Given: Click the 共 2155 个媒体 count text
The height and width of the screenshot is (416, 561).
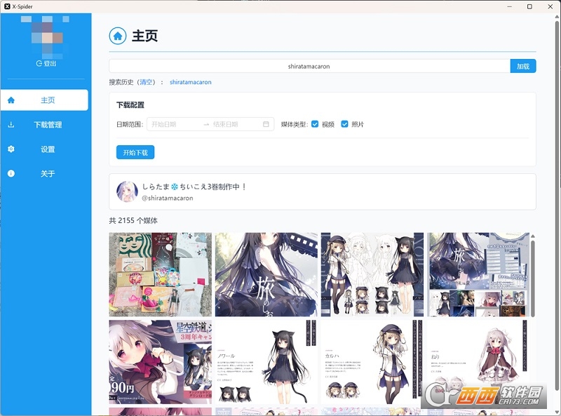Looking at the screenshot, I should pos(133,220).
